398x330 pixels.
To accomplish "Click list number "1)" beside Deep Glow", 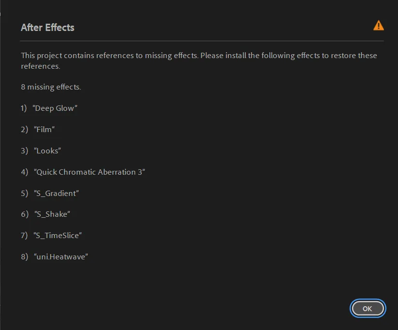I will coord(24,108).
